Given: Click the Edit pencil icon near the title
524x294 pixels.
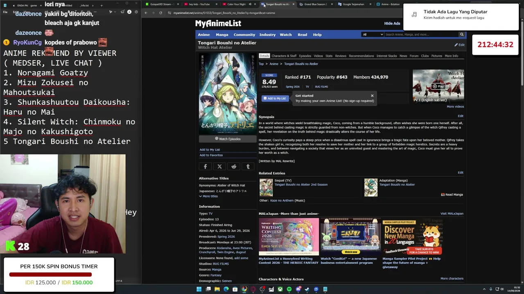Looking at the screenshot, I should click(x=459, y=45).
